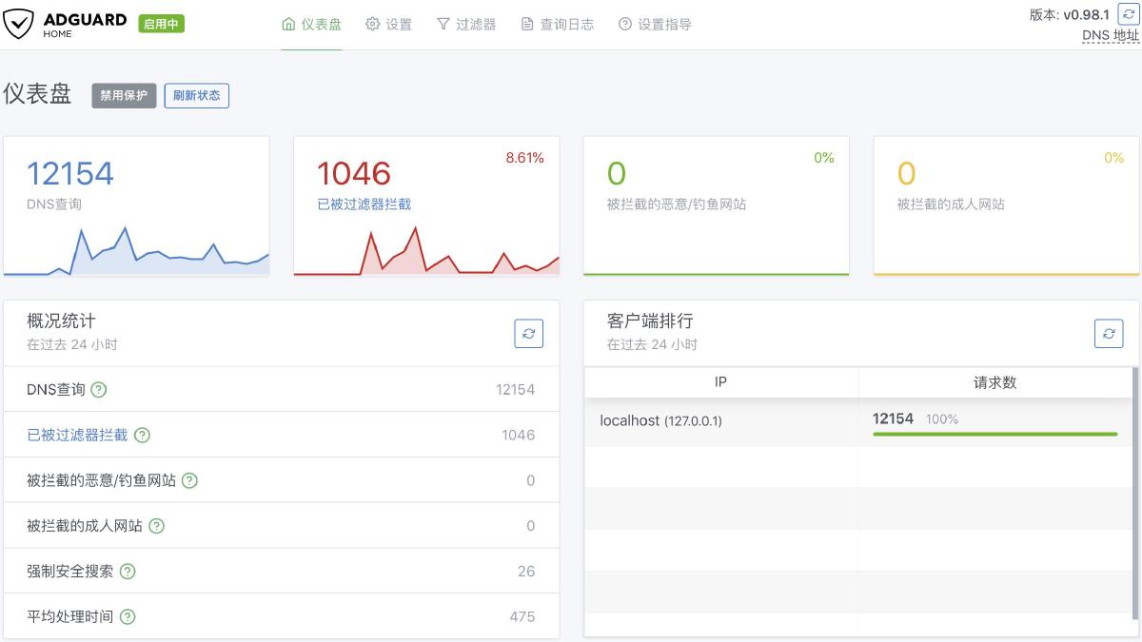Click the 禁用保护 button
Image resolution: width=1142 pixels, height=642 pixels.
(123, 96)
